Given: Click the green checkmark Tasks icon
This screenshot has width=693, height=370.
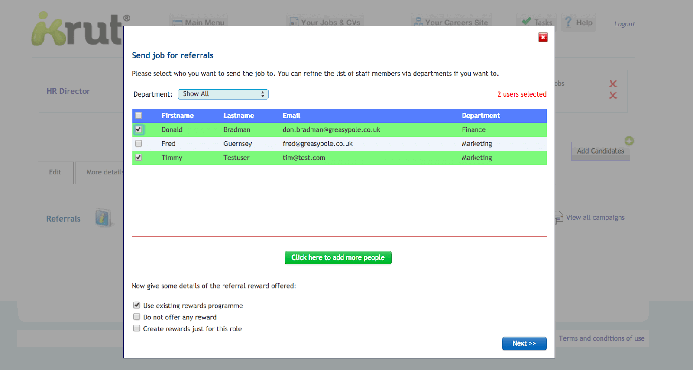Looking at the screenshot, I should coord(526,21).
